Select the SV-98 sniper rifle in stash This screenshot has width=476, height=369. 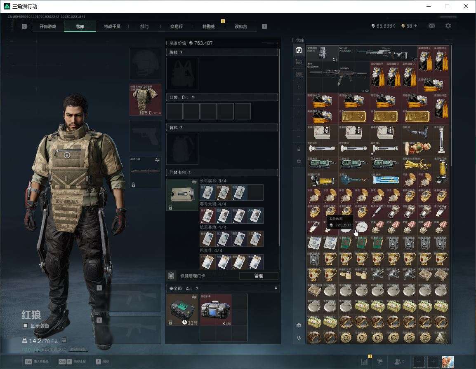click(x=378, y=54)
